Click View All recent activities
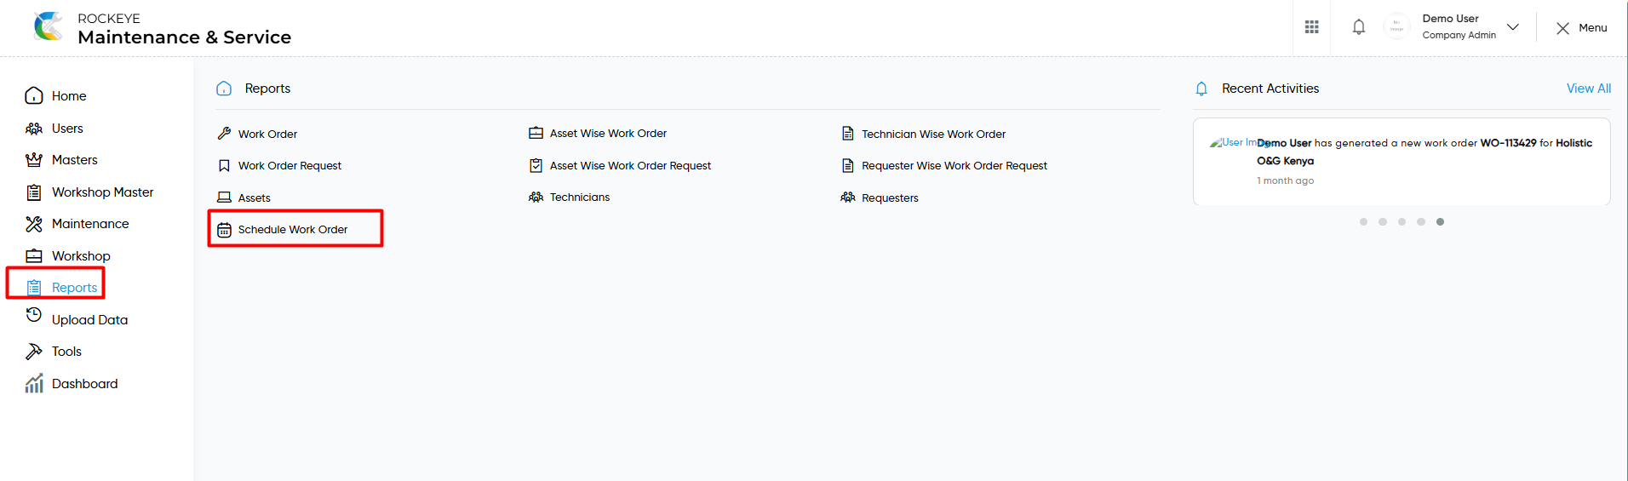This screenshot has width=1628, height=481. tap(1589, 89)
